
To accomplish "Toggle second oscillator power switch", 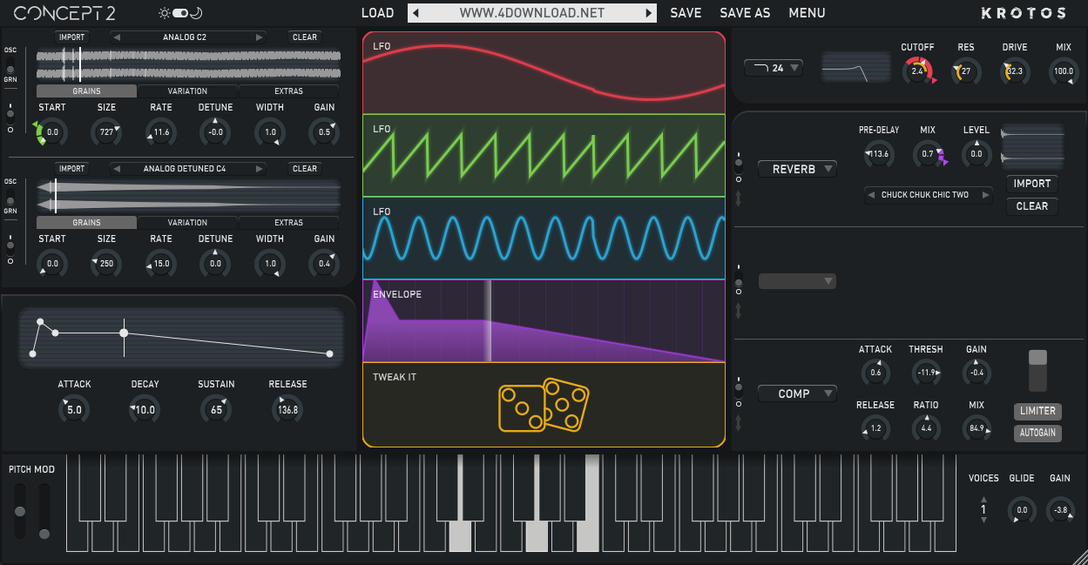I will click(10, 246).
